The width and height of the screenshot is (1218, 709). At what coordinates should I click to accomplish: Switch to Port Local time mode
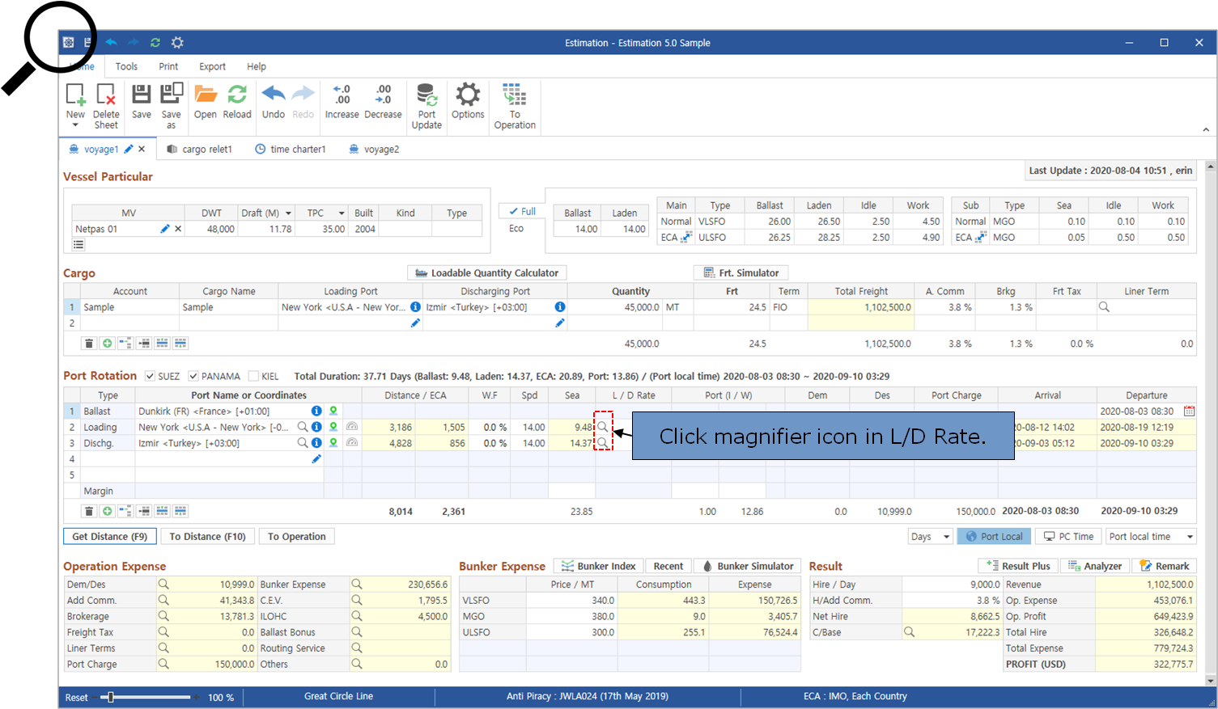pos(993,536)
